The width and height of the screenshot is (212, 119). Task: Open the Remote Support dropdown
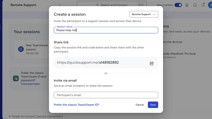pos(144,14)
